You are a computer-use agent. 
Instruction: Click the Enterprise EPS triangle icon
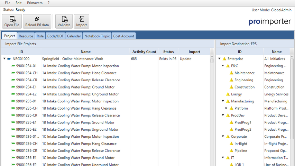click(224, 59)
